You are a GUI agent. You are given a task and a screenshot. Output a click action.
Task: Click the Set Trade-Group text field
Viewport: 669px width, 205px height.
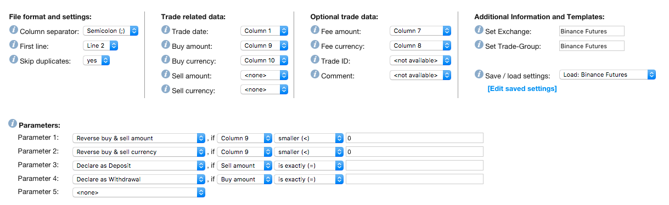[591, 46]
